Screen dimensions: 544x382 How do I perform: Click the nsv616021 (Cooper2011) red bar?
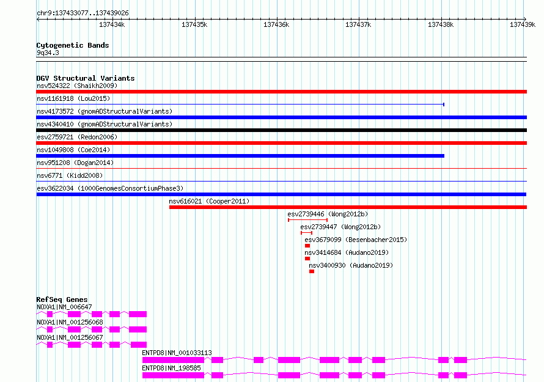pyautogui.click(x=348, y=207)
